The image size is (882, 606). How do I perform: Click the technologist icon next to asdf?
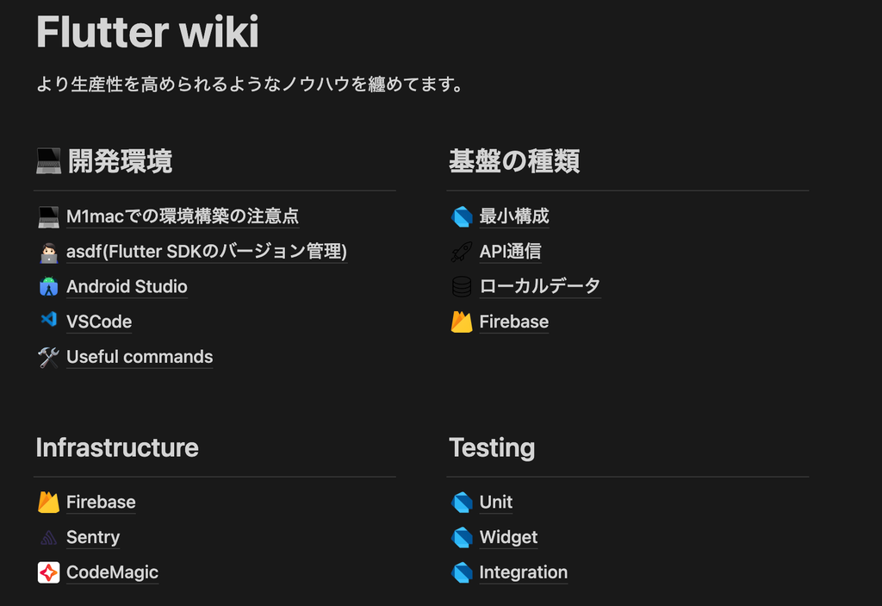[x=48, y=252]
